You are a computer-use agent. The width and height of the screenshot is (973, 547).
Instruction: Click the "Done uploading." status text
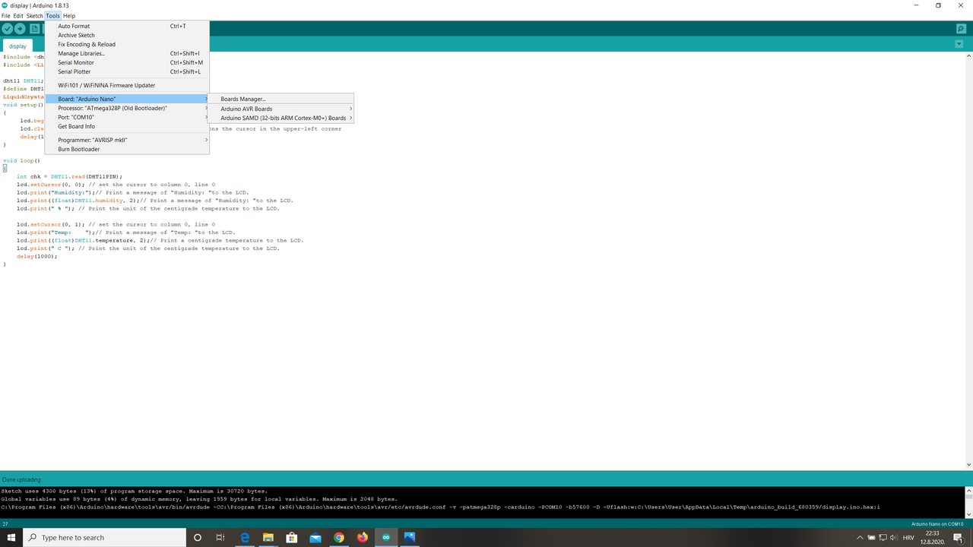coord(21,480)
